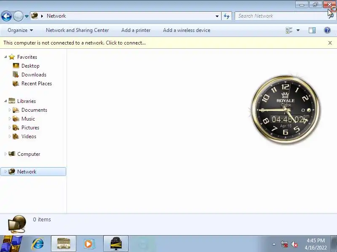Open the taskbar clock showing 4:45 PM
This screenshot has height=252, width=337.
pyautogui.click(x=316, y=244)
